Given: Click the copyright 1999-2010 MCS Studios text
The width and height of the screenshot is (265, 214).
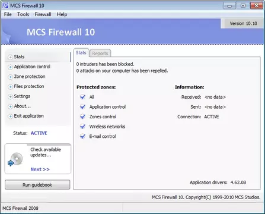Looking at the screenshot, I should click(206, 197).
